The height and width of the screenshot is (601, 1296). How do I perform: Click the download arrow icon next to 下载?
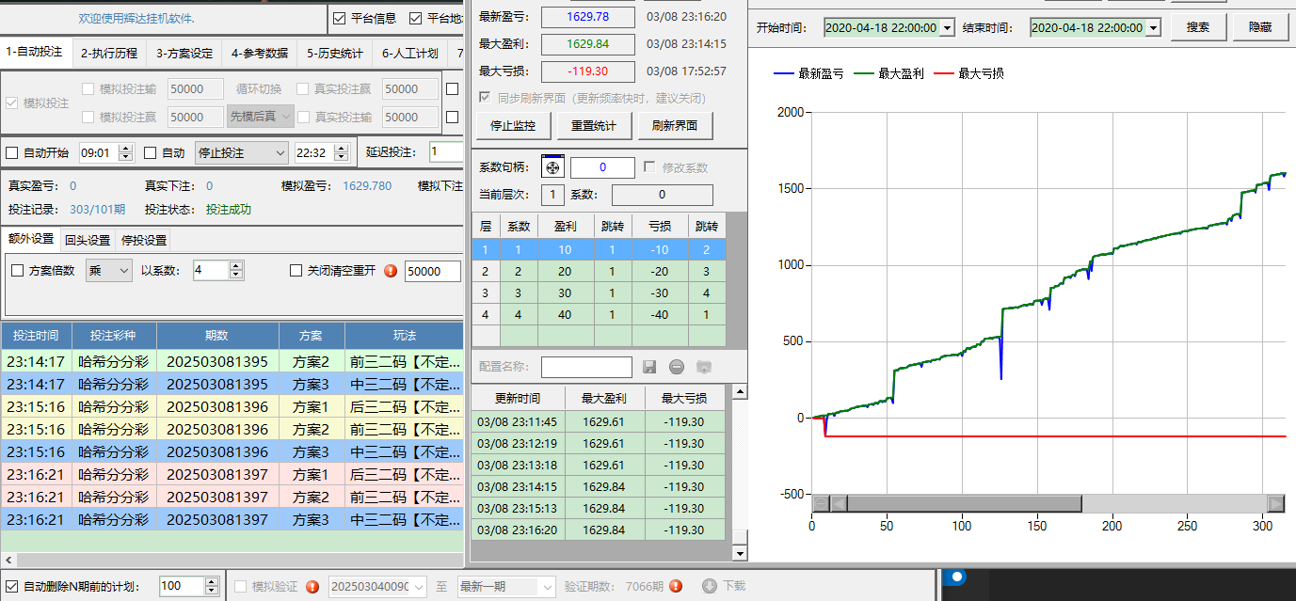point(710,586)
